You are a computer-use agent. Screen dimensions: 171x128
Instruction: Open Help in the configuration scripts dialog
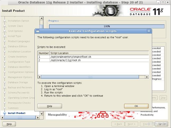[x=50, y=106]
